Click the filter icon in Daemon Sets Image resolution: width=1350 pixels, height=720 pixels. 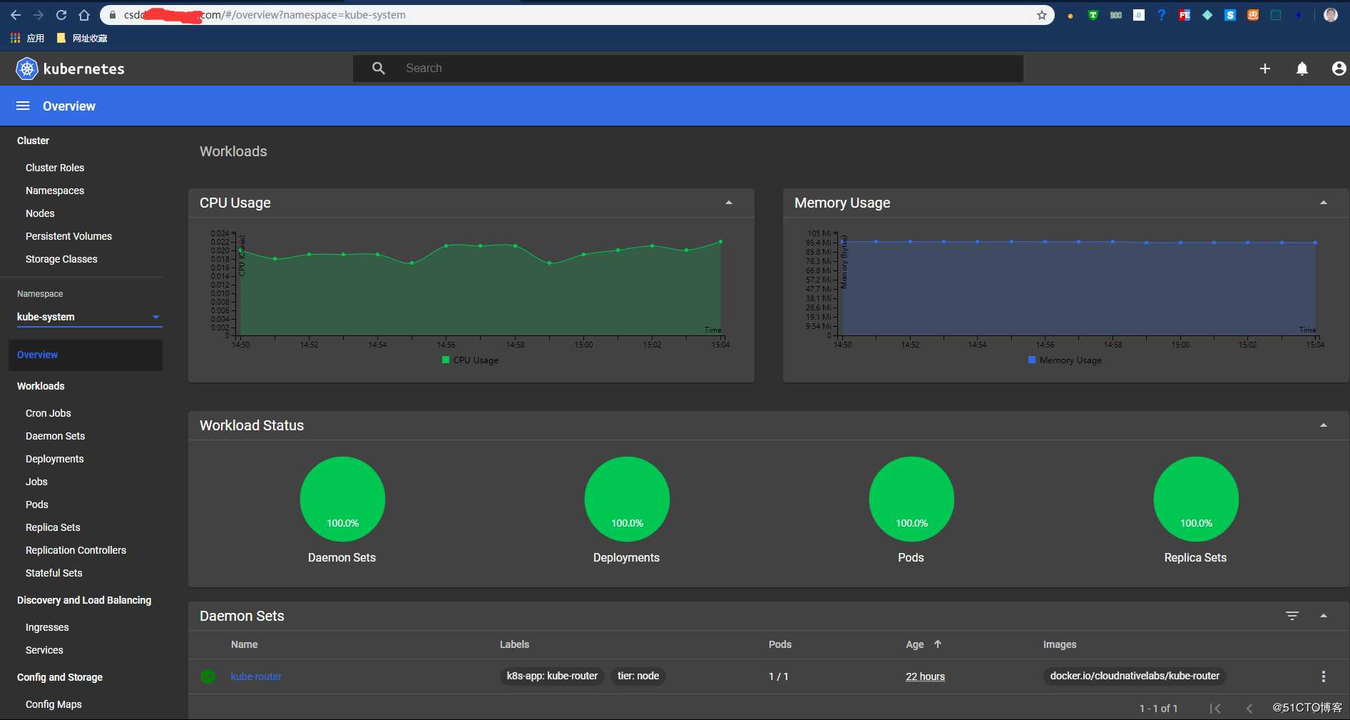[1292, 616]
